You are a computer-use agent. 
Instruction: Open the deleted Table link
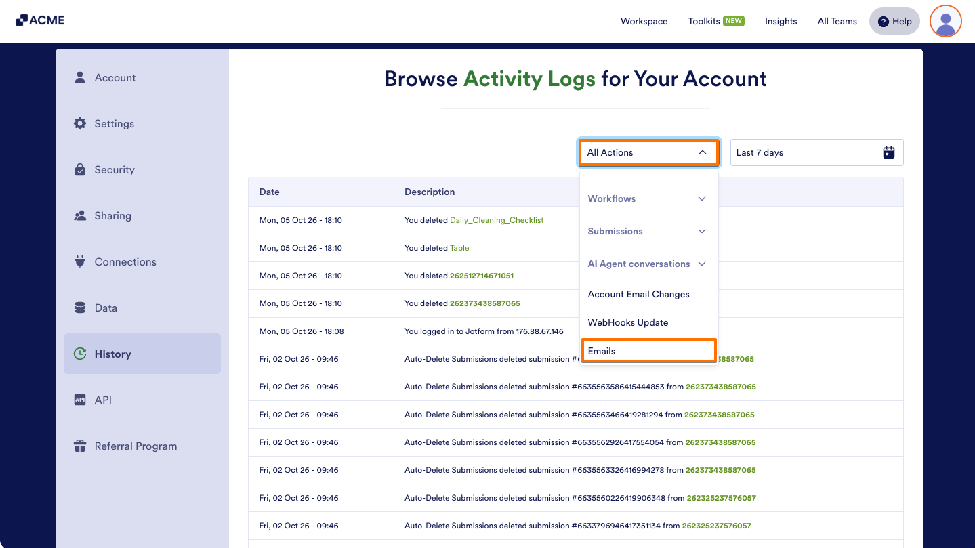click(459, 248)
